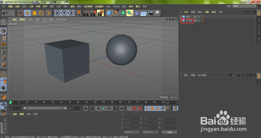The height and width of the screenshot is (138, 261).
Task: Open the Render Settings icon
Action: [x=100, y=13]
